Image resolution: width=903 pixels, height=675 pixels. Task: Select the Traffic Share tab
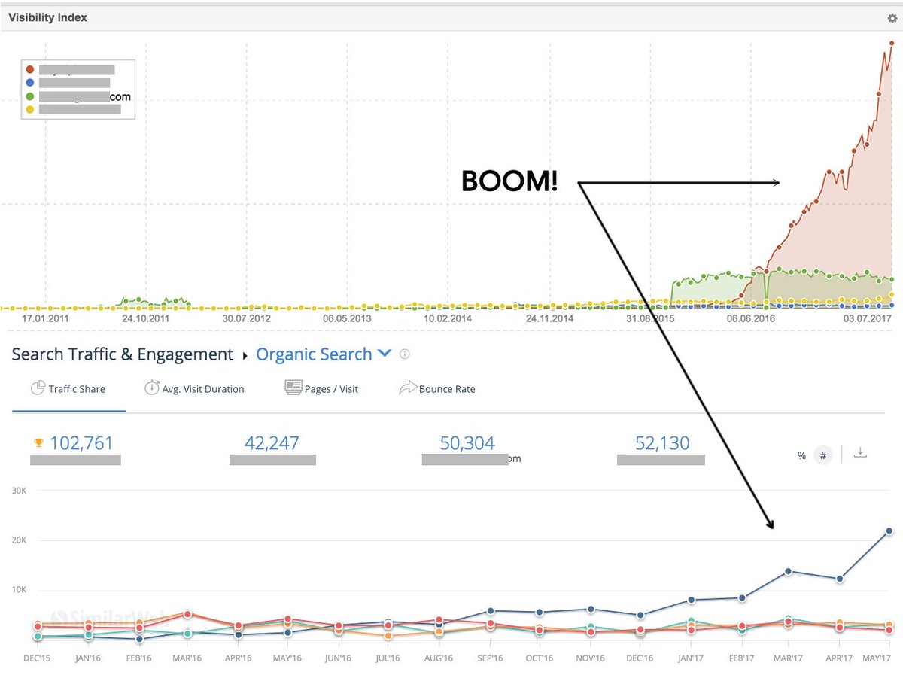[68, 389]
